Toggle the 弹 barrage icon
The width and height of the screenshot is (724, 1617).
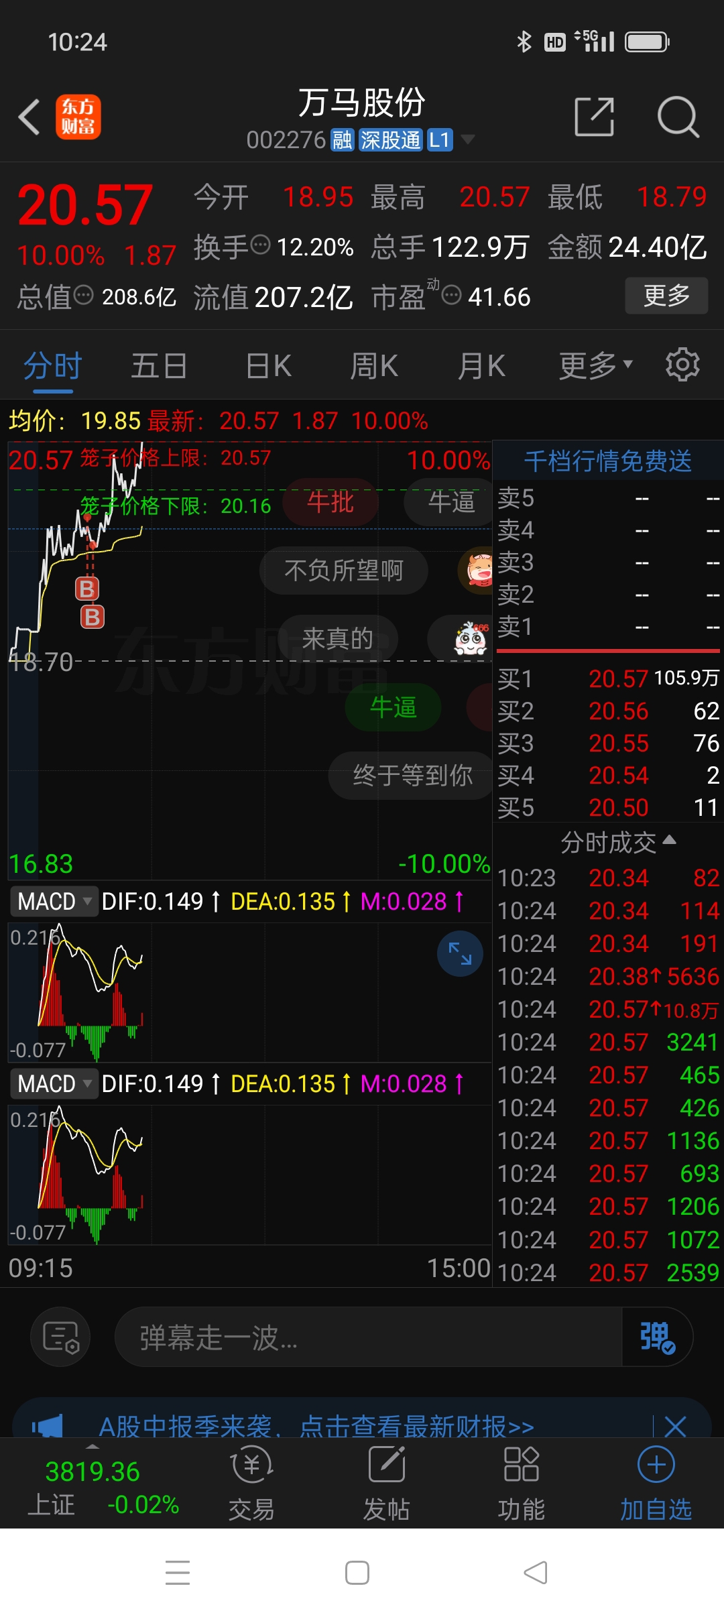click(657, 1337)
